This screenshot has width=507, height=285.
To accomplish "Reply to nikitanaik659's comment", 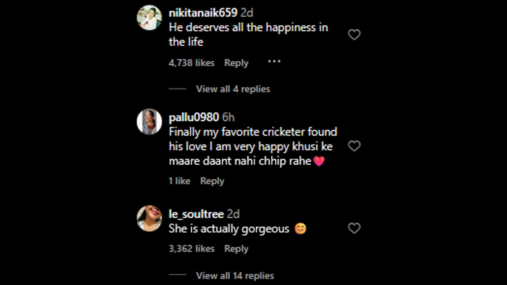I will coord(236,63).
